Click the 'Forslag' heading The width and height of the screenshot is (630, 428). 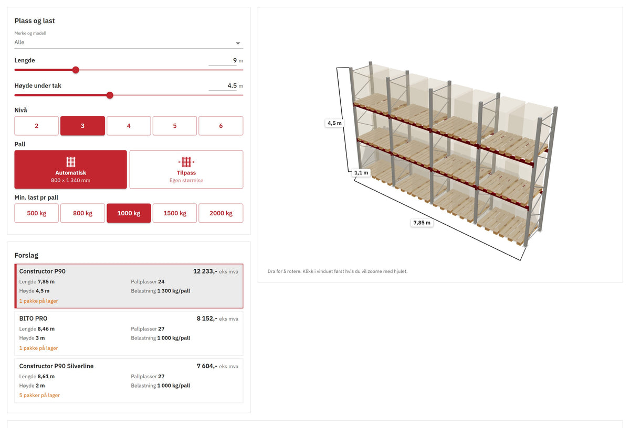pos(26,255)
